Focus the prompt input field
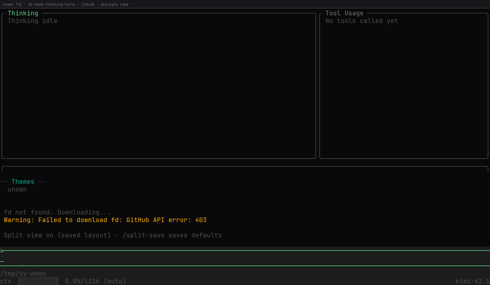Image resolution: width=490 pixels, height=285 pixels. point(245,258)
